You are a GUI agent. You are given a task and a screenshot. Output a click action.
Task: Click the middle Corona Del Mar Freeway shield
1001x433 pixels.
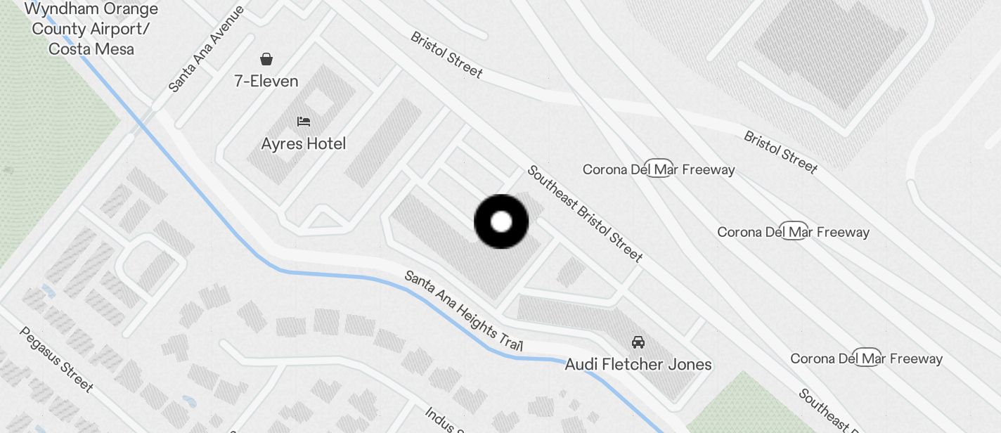[794, 232]
